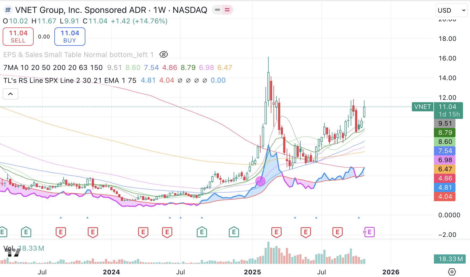Click blue 7.54 value in 7MA legend
This screenshot has width=470, height=277.
pos(151,68)
